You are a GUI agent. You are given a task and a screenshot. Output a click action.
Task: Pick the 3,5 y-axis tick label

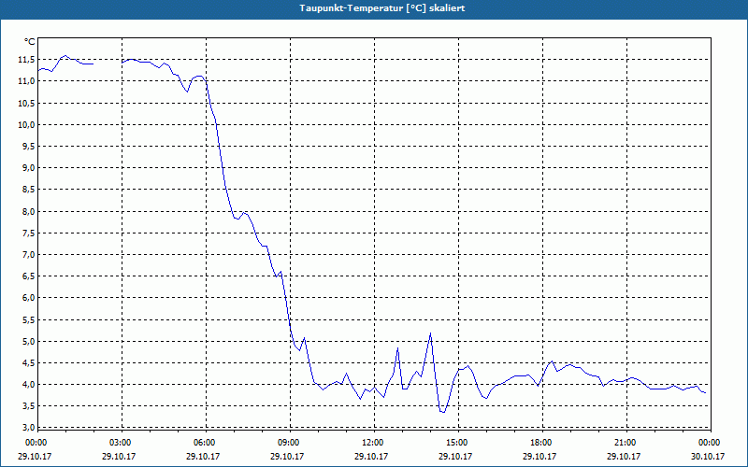(28, 406)
